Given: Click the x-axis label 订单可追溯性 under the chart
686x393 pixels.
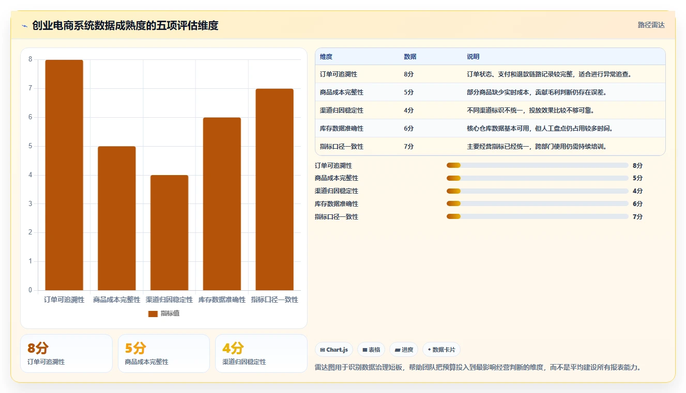Looking at the screenshot, I should pos(64,300).
